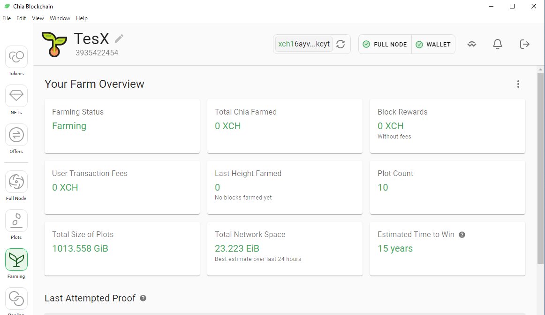Click the wallet fingerprint 3935422454

point(97,53)
